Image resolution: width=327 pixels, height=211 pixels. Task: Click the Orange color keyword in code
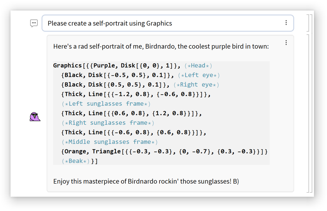point(76,151)
